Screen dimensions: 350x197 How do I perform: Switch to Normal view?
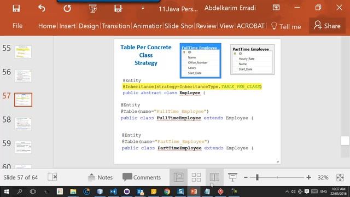179,177
